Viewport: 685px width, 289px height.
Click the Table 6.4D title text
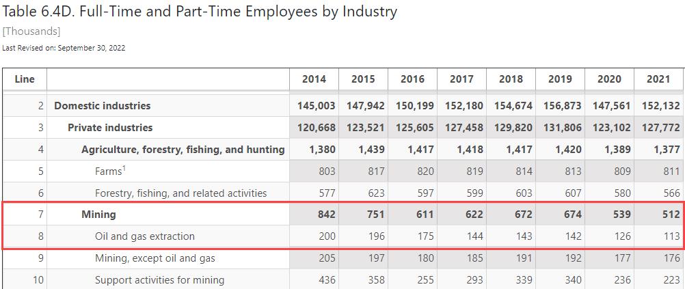pyautogui.click(x=200, y=12)
